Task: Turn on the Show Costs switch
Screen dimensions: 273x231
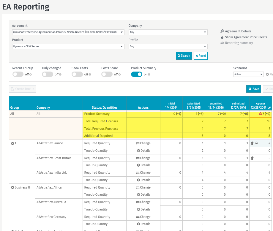Action: click(x=77, y=74)
